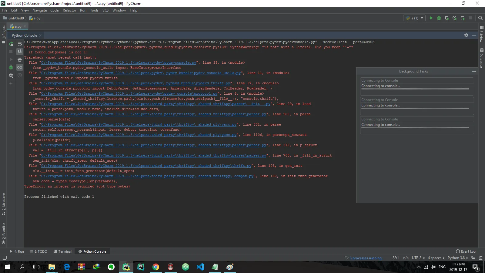Open the VCS menu
The image size is (485, 273).
(105, 10)
